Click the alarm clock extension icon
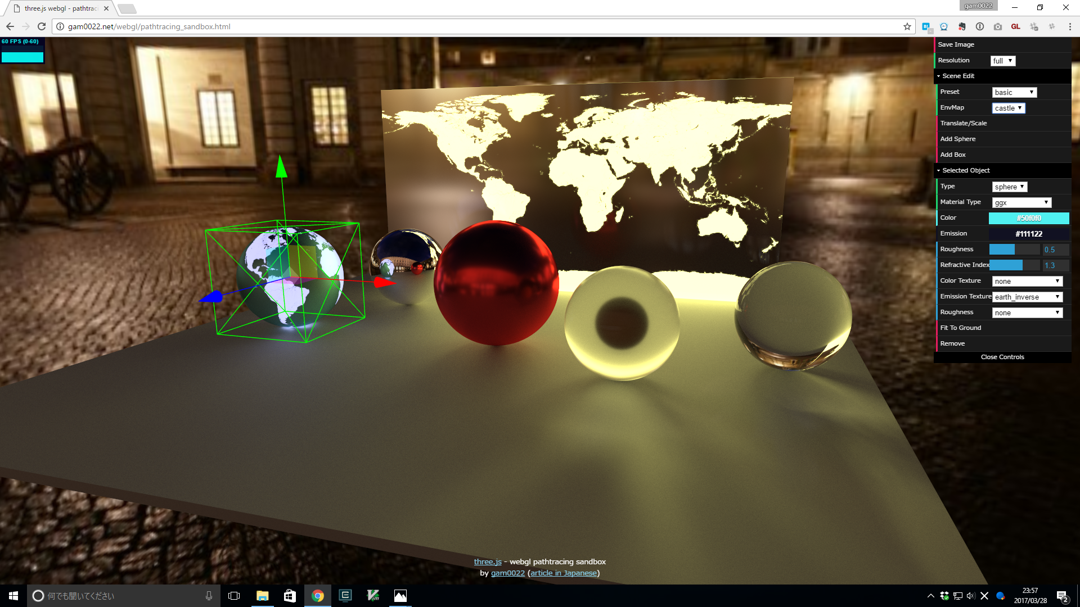Screen dimensions: 1080x607 pos(943,26)
